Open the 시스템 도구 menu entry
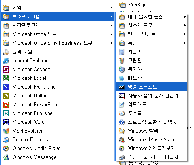 (x=152, y=26)
